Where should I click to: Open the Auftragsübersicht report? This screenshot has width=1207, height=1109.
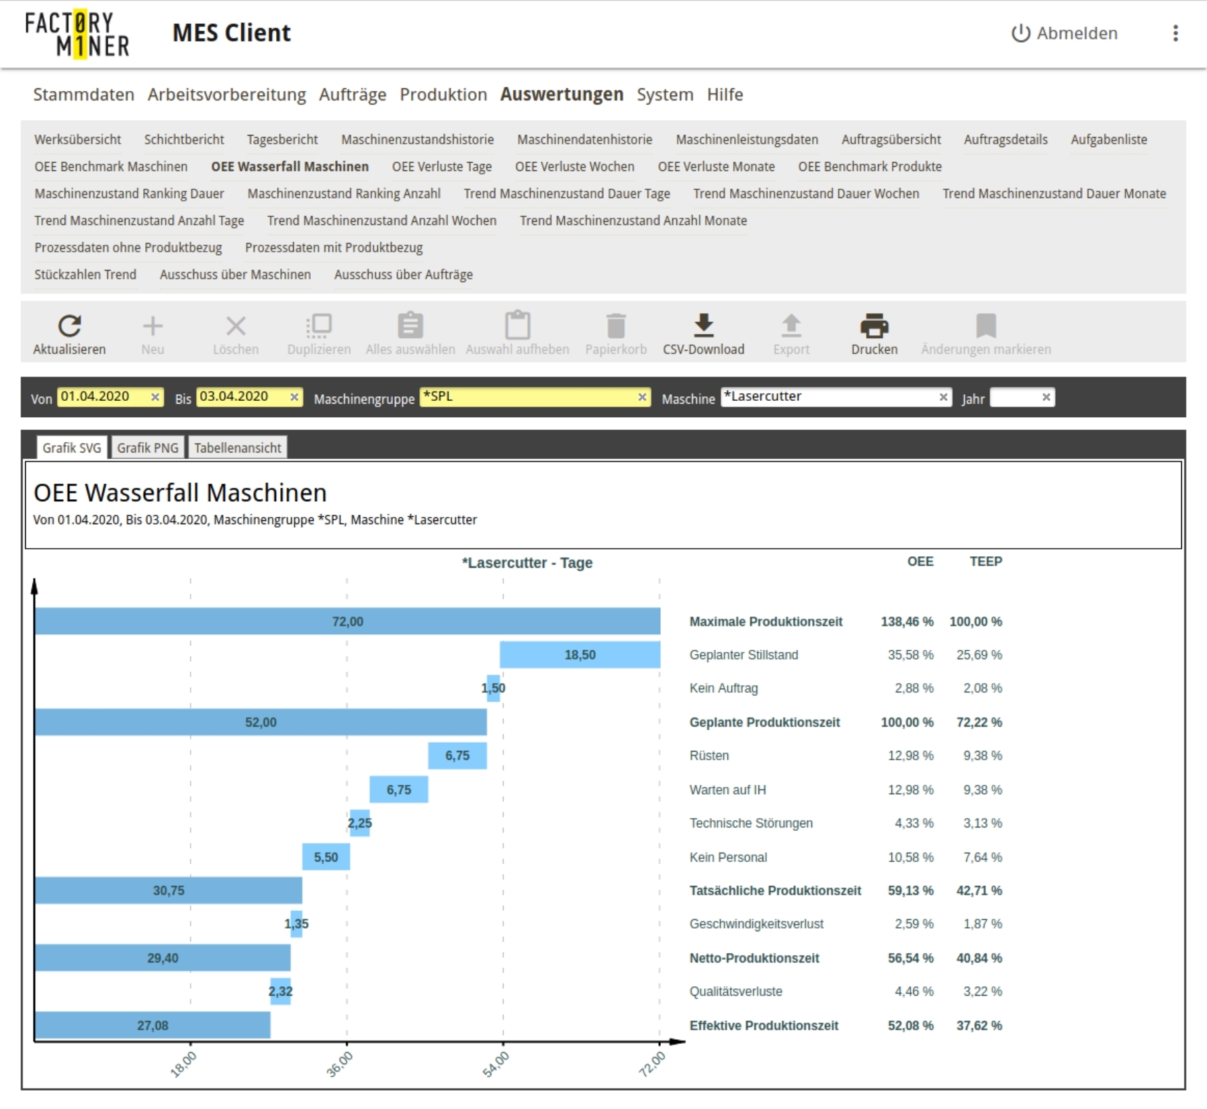[x=891, y=140]
